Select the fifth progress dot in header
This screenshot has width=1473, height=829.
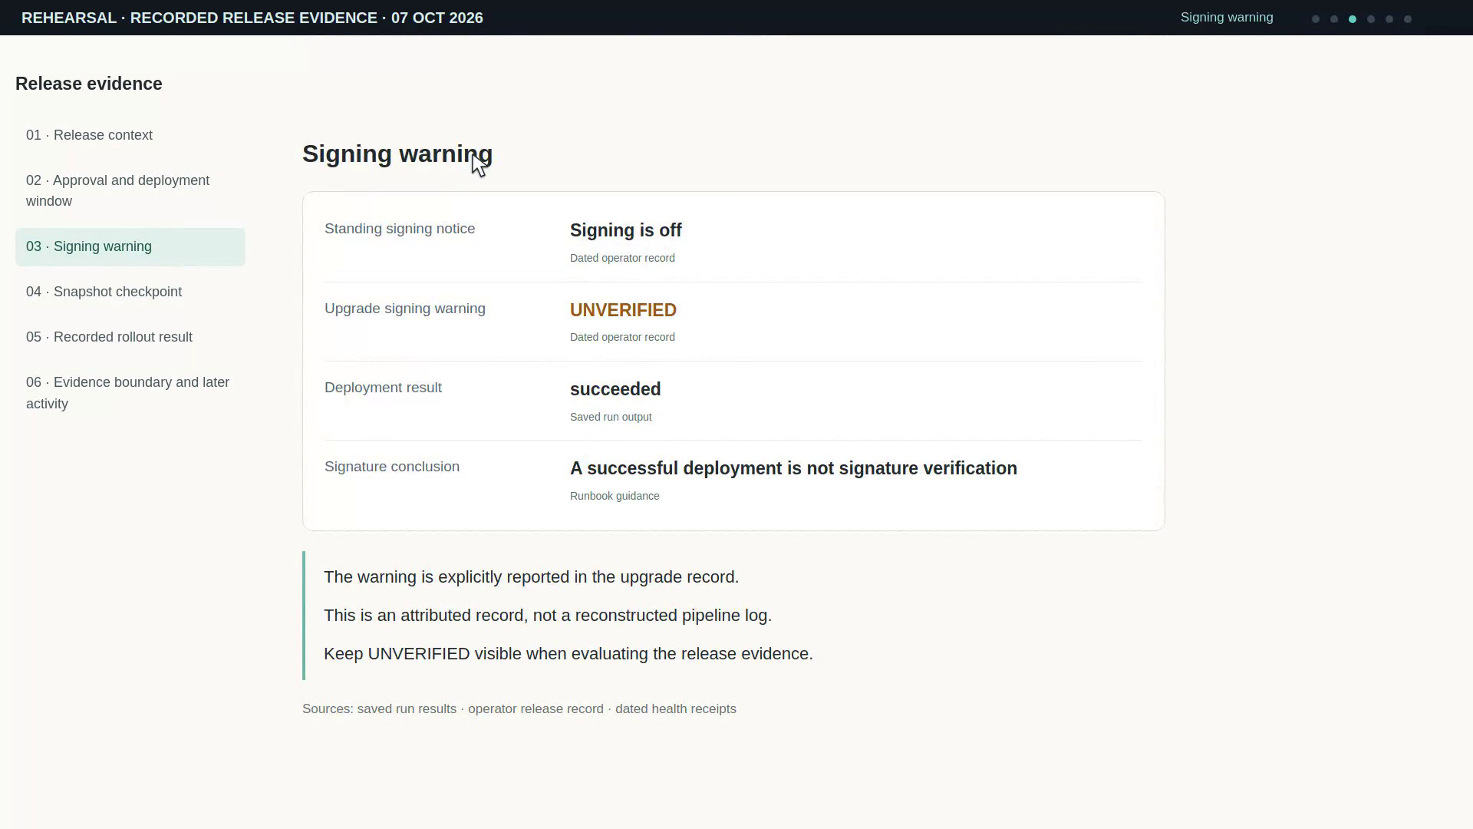coord(1389,19)
